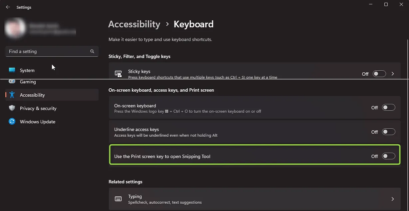Click the Sticky keys keyboard icon
409x211 pixels.
118,74
